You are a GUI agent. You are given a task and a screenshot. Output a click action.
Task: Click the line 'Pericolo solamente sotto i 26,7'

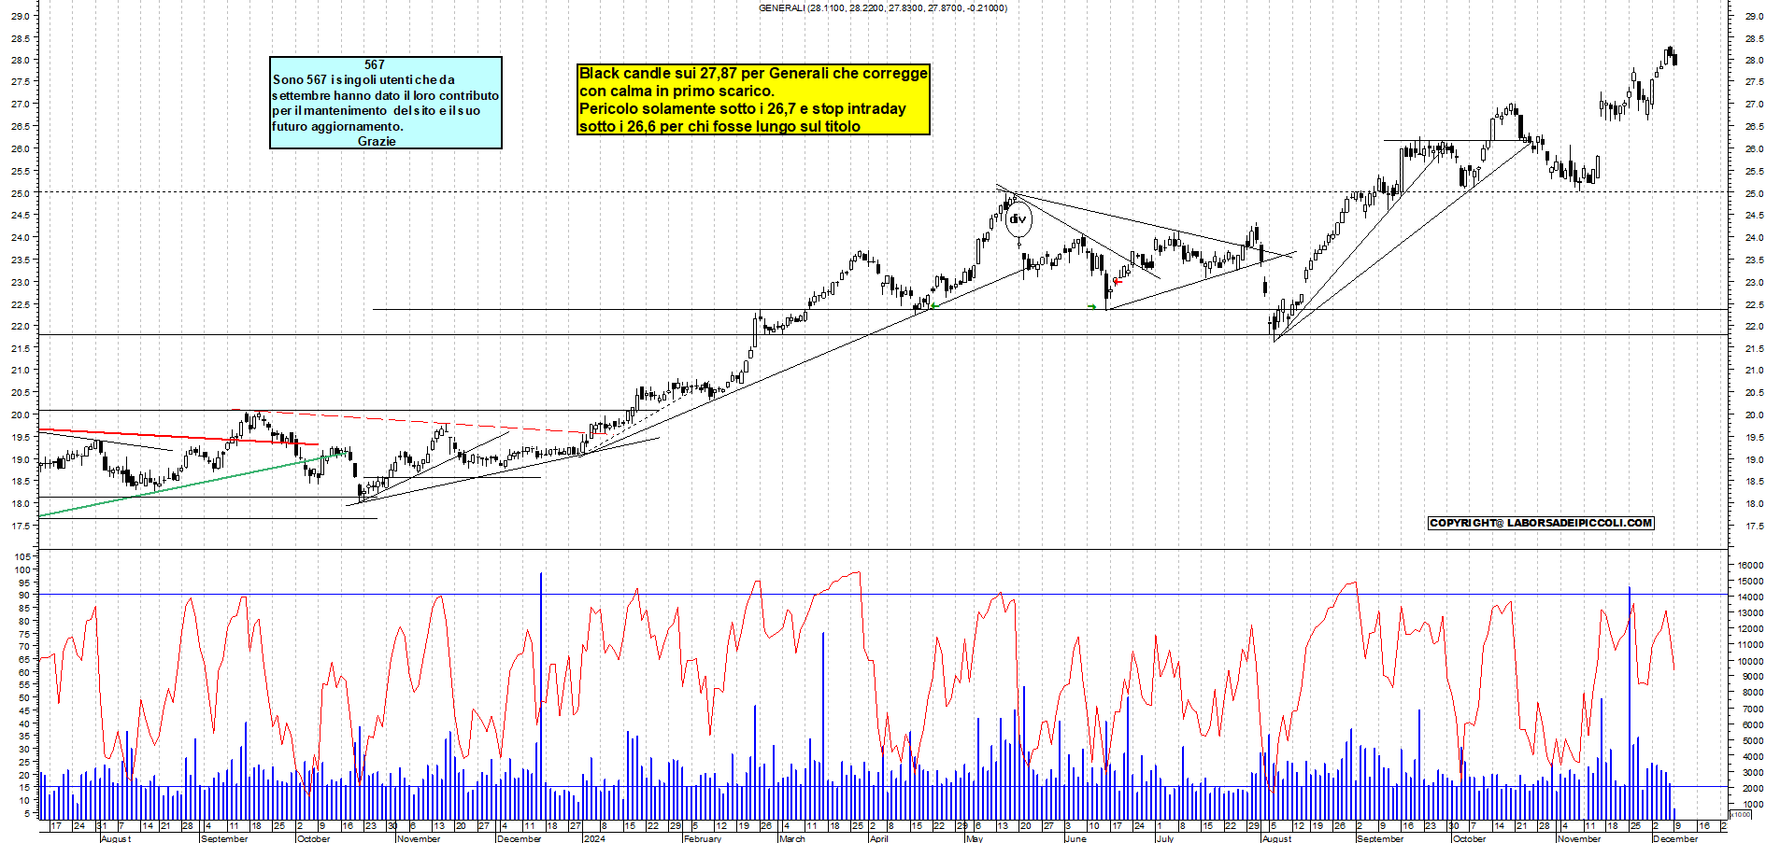(x=743, y=108)
